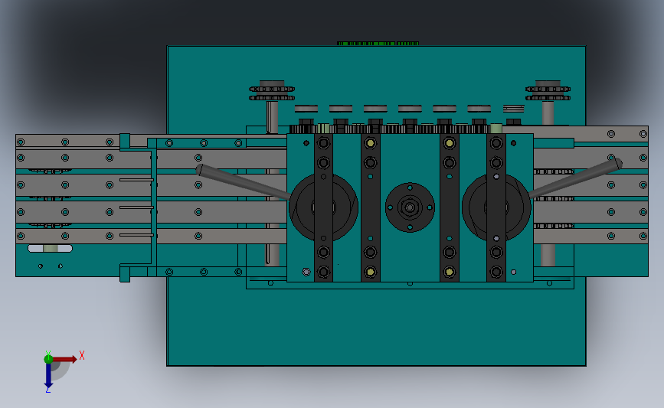The height and width of the screenshot is (408, 664).
Task: Select the green toothed strip above the base plate
Action: click(378, 43)
